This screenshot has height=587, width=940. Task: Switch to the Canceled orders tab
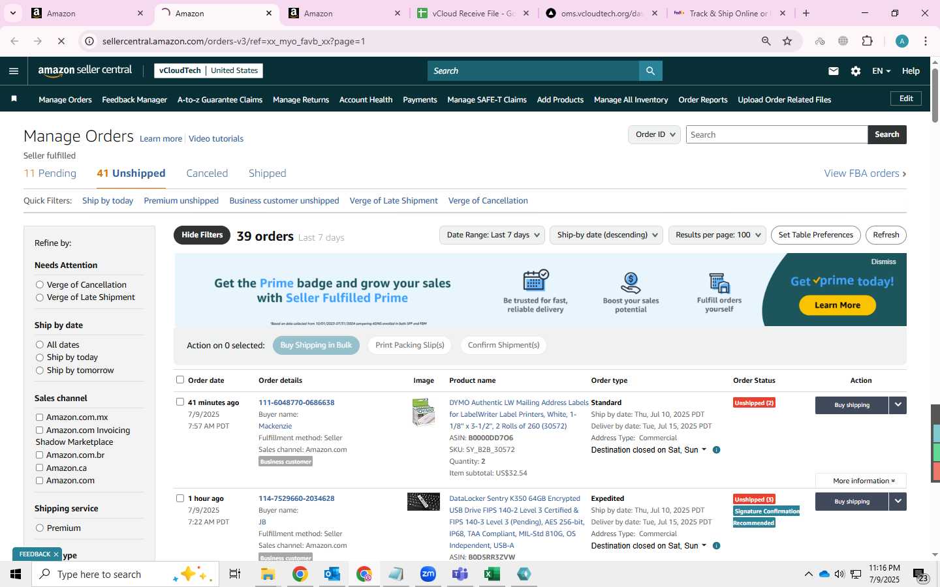207,173
